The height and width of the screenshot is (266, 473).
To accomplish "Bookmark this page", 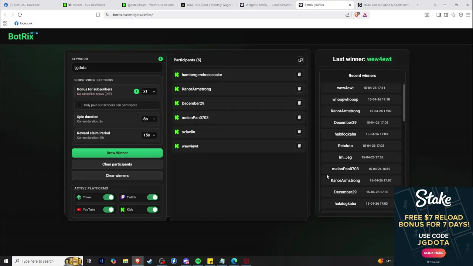I will point(98,15).
